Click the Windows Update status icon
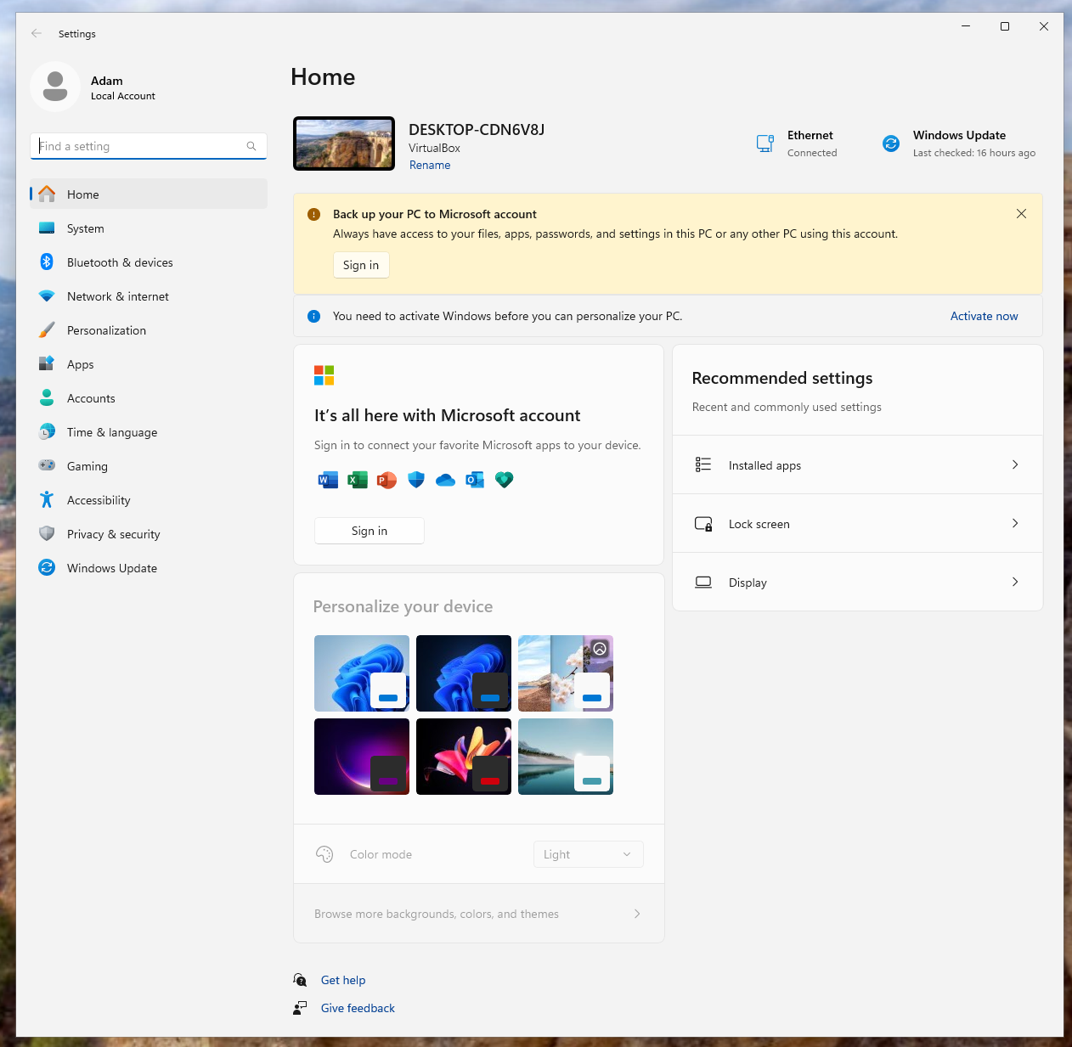This screenshot has height=1047, width=1072. [x=890, y=143]
